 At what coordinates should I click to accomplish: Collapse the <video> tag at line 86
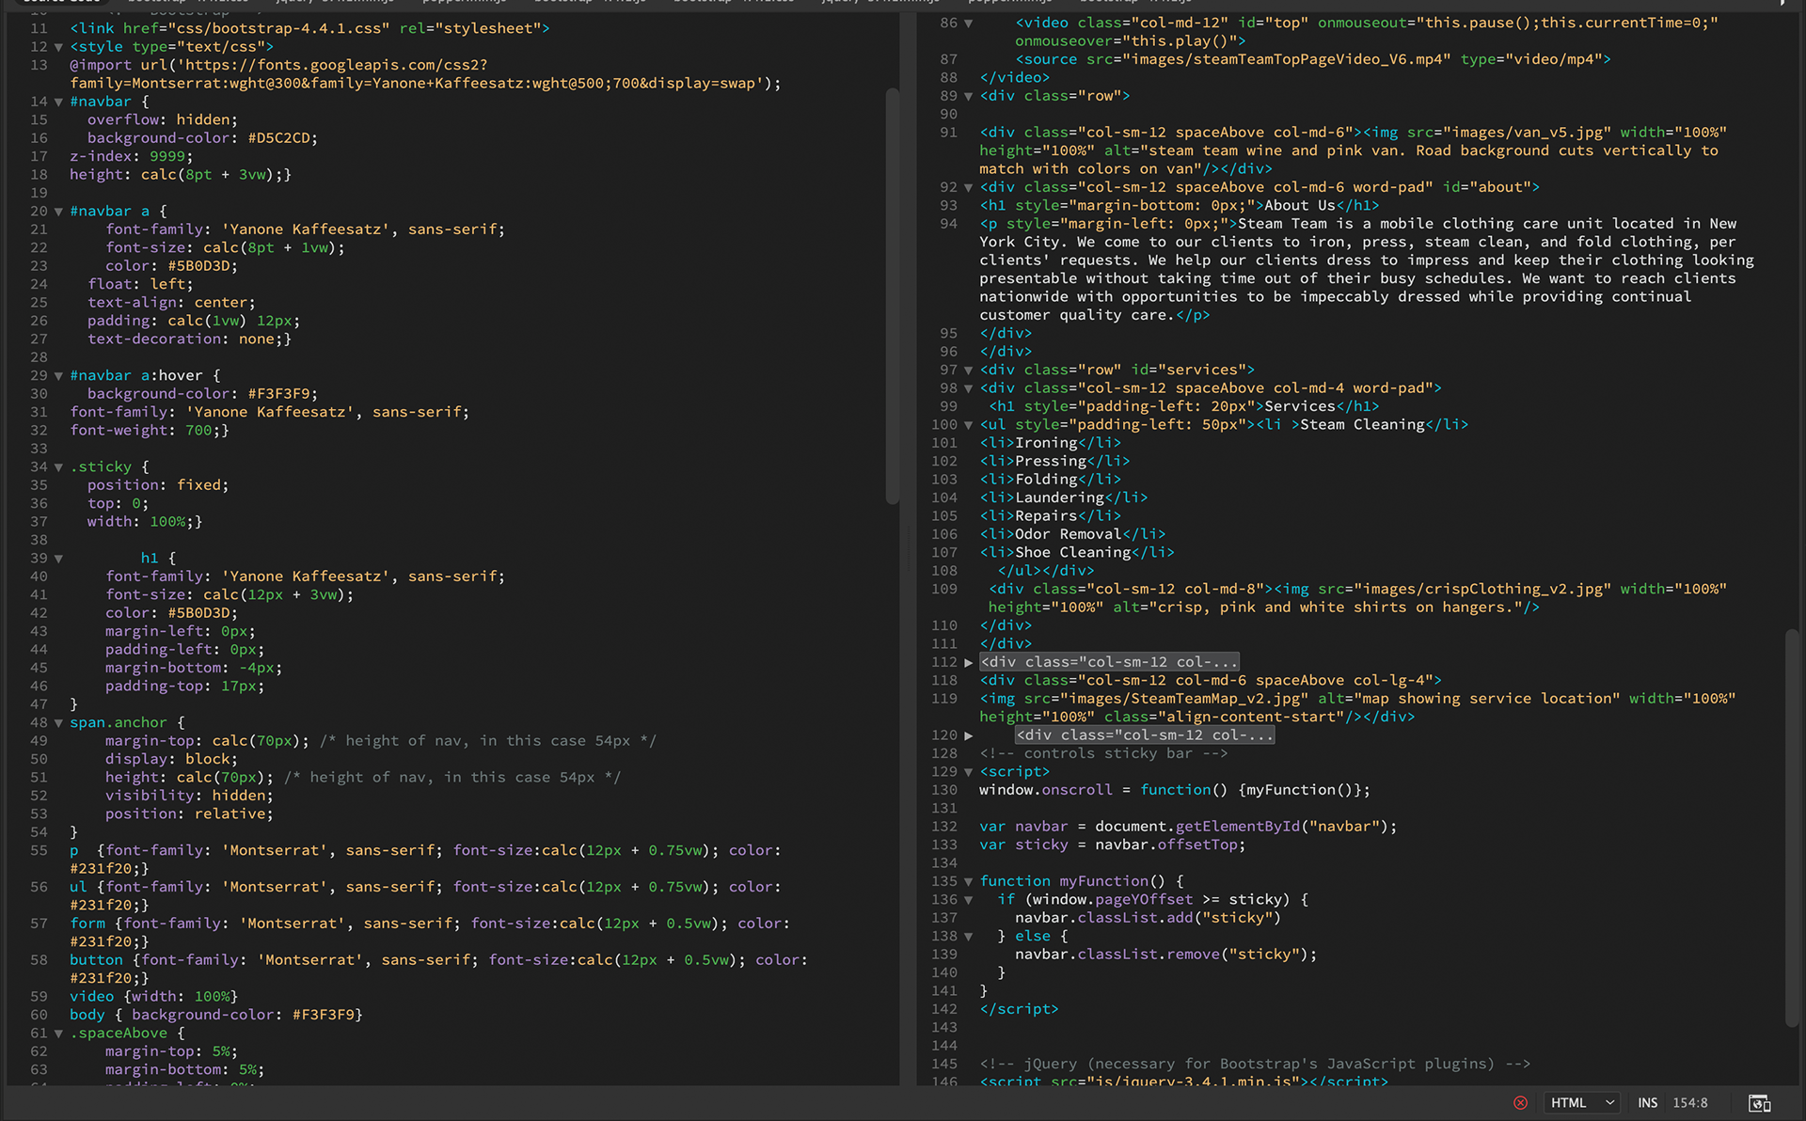pyautogui.click(x=968, y=24)
